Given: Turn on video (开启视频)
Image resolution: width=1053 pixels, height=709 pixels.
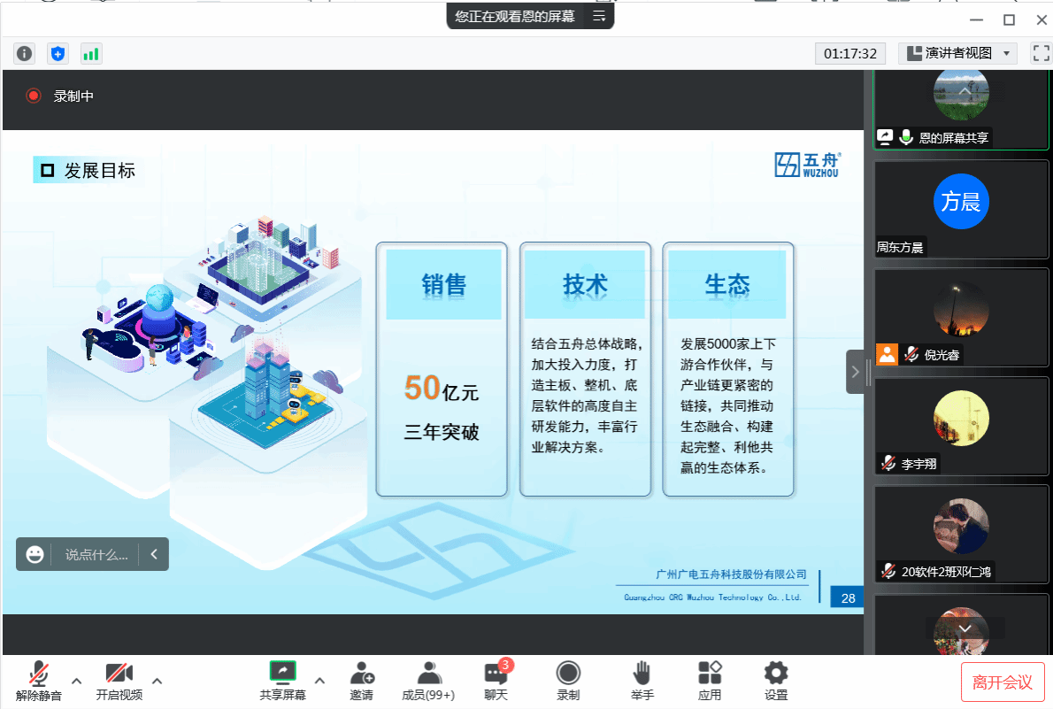Looking at the screenshot, I should (x=119, y=680).
